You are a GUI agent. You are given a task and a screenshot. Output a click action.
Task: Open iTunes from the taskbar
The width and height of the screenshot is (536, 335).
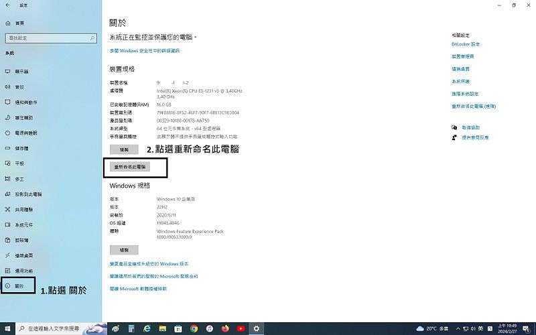point(210,329)
